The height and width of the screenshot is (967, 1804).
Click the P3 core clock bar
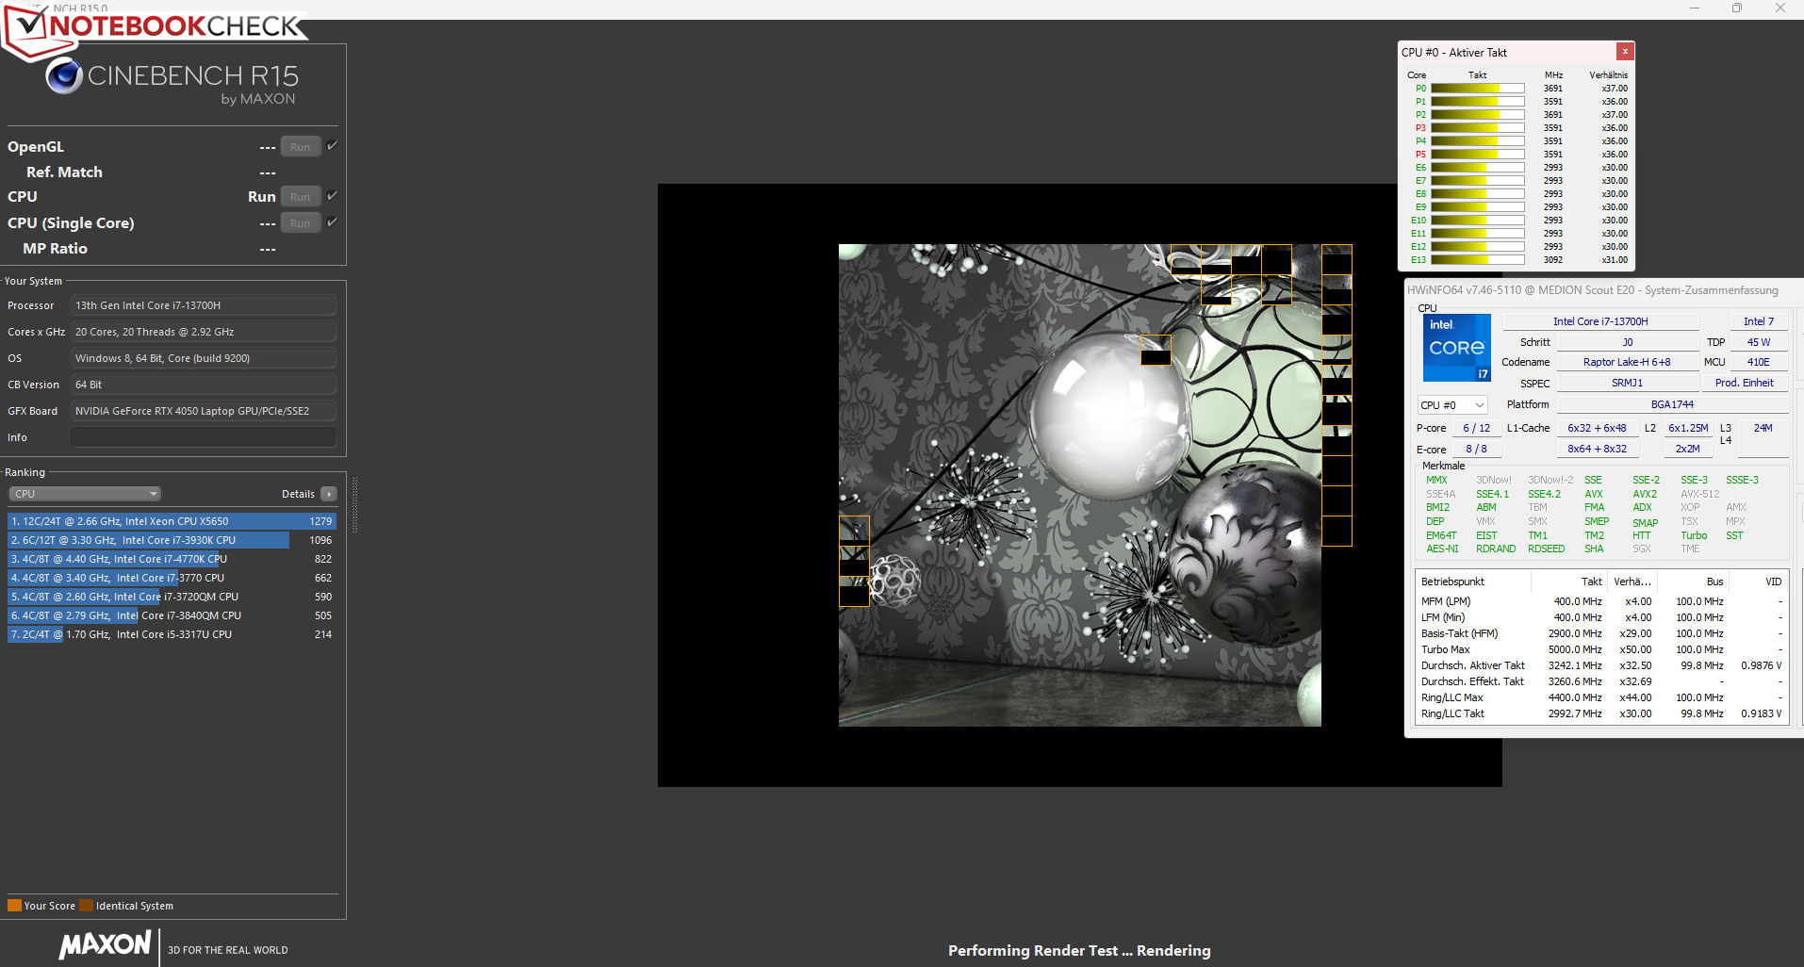tap(1478, 128)
